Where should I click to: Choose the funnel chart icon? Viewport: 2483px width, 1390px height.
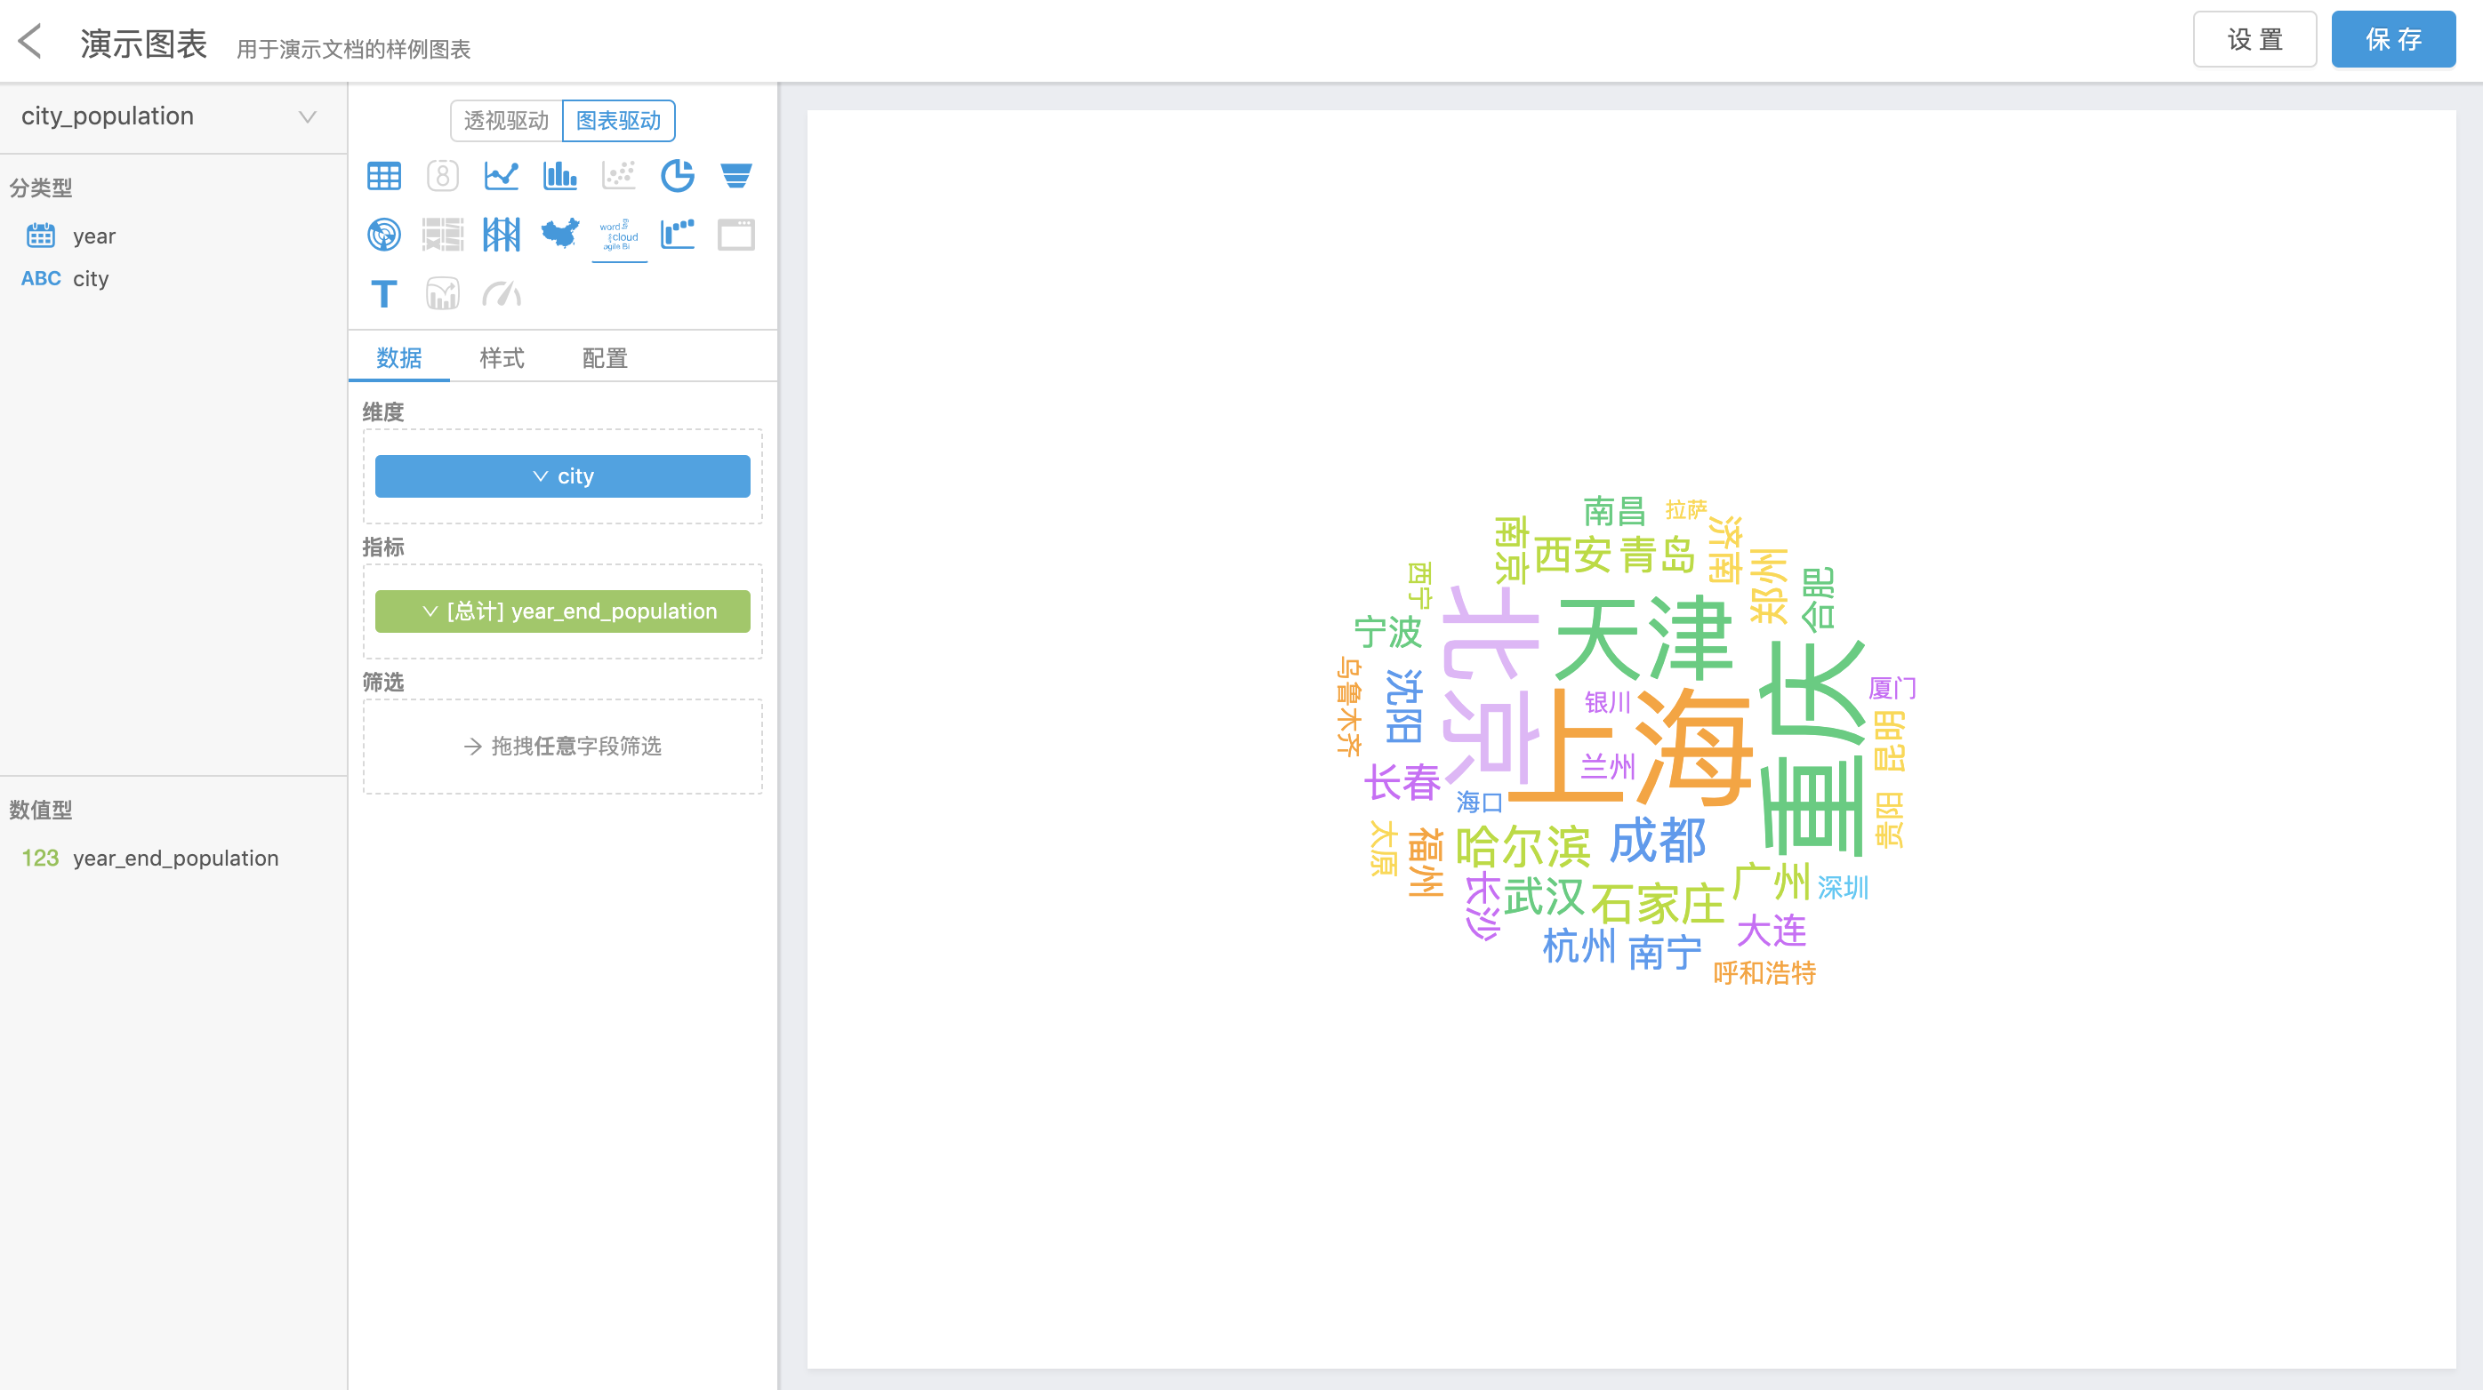(x=735, y=175)
